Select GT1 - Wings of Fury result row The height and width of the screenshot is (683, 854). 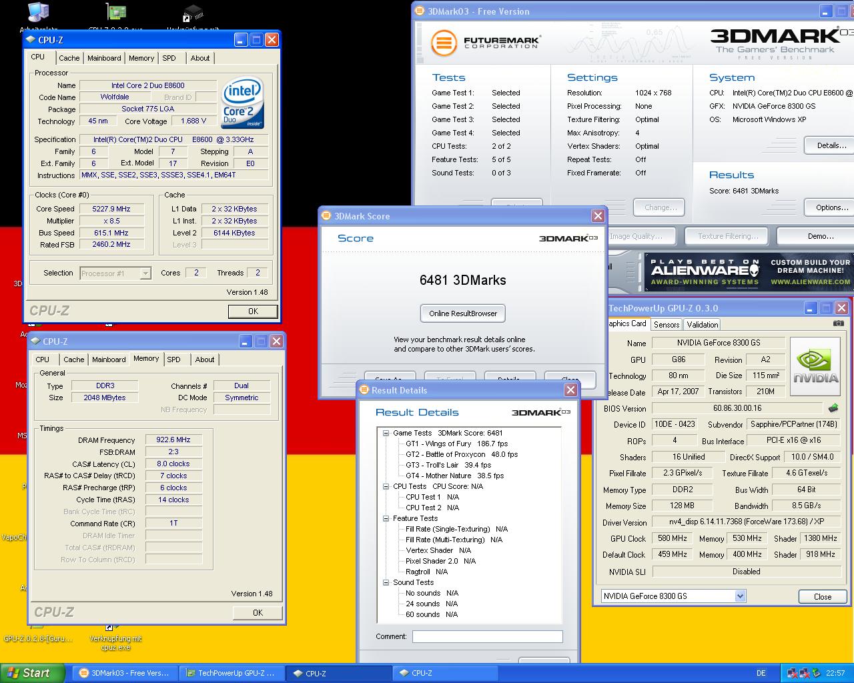pos(456,444)
